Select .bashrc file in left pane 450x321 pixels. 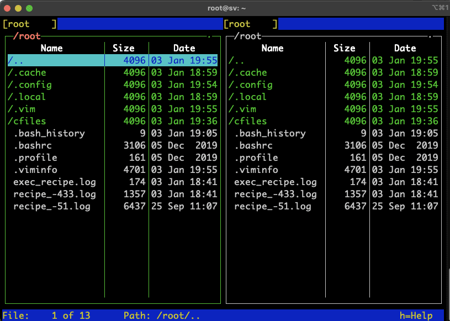click(113, 145)
